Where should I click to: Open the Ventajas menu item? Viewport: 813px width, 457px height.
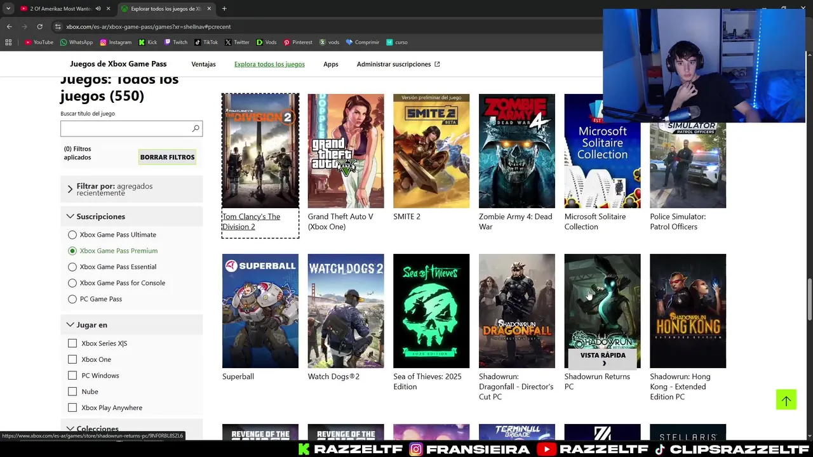pyautogui.click(x=203, y=64)
